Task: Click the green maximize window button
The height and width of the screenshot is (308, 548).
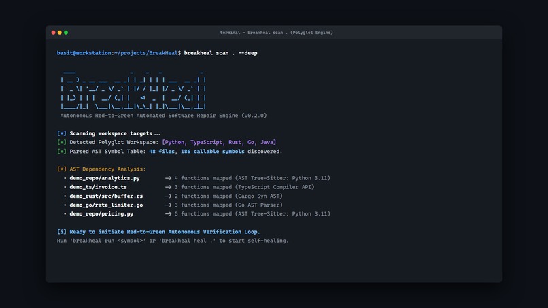Action: 66,33
